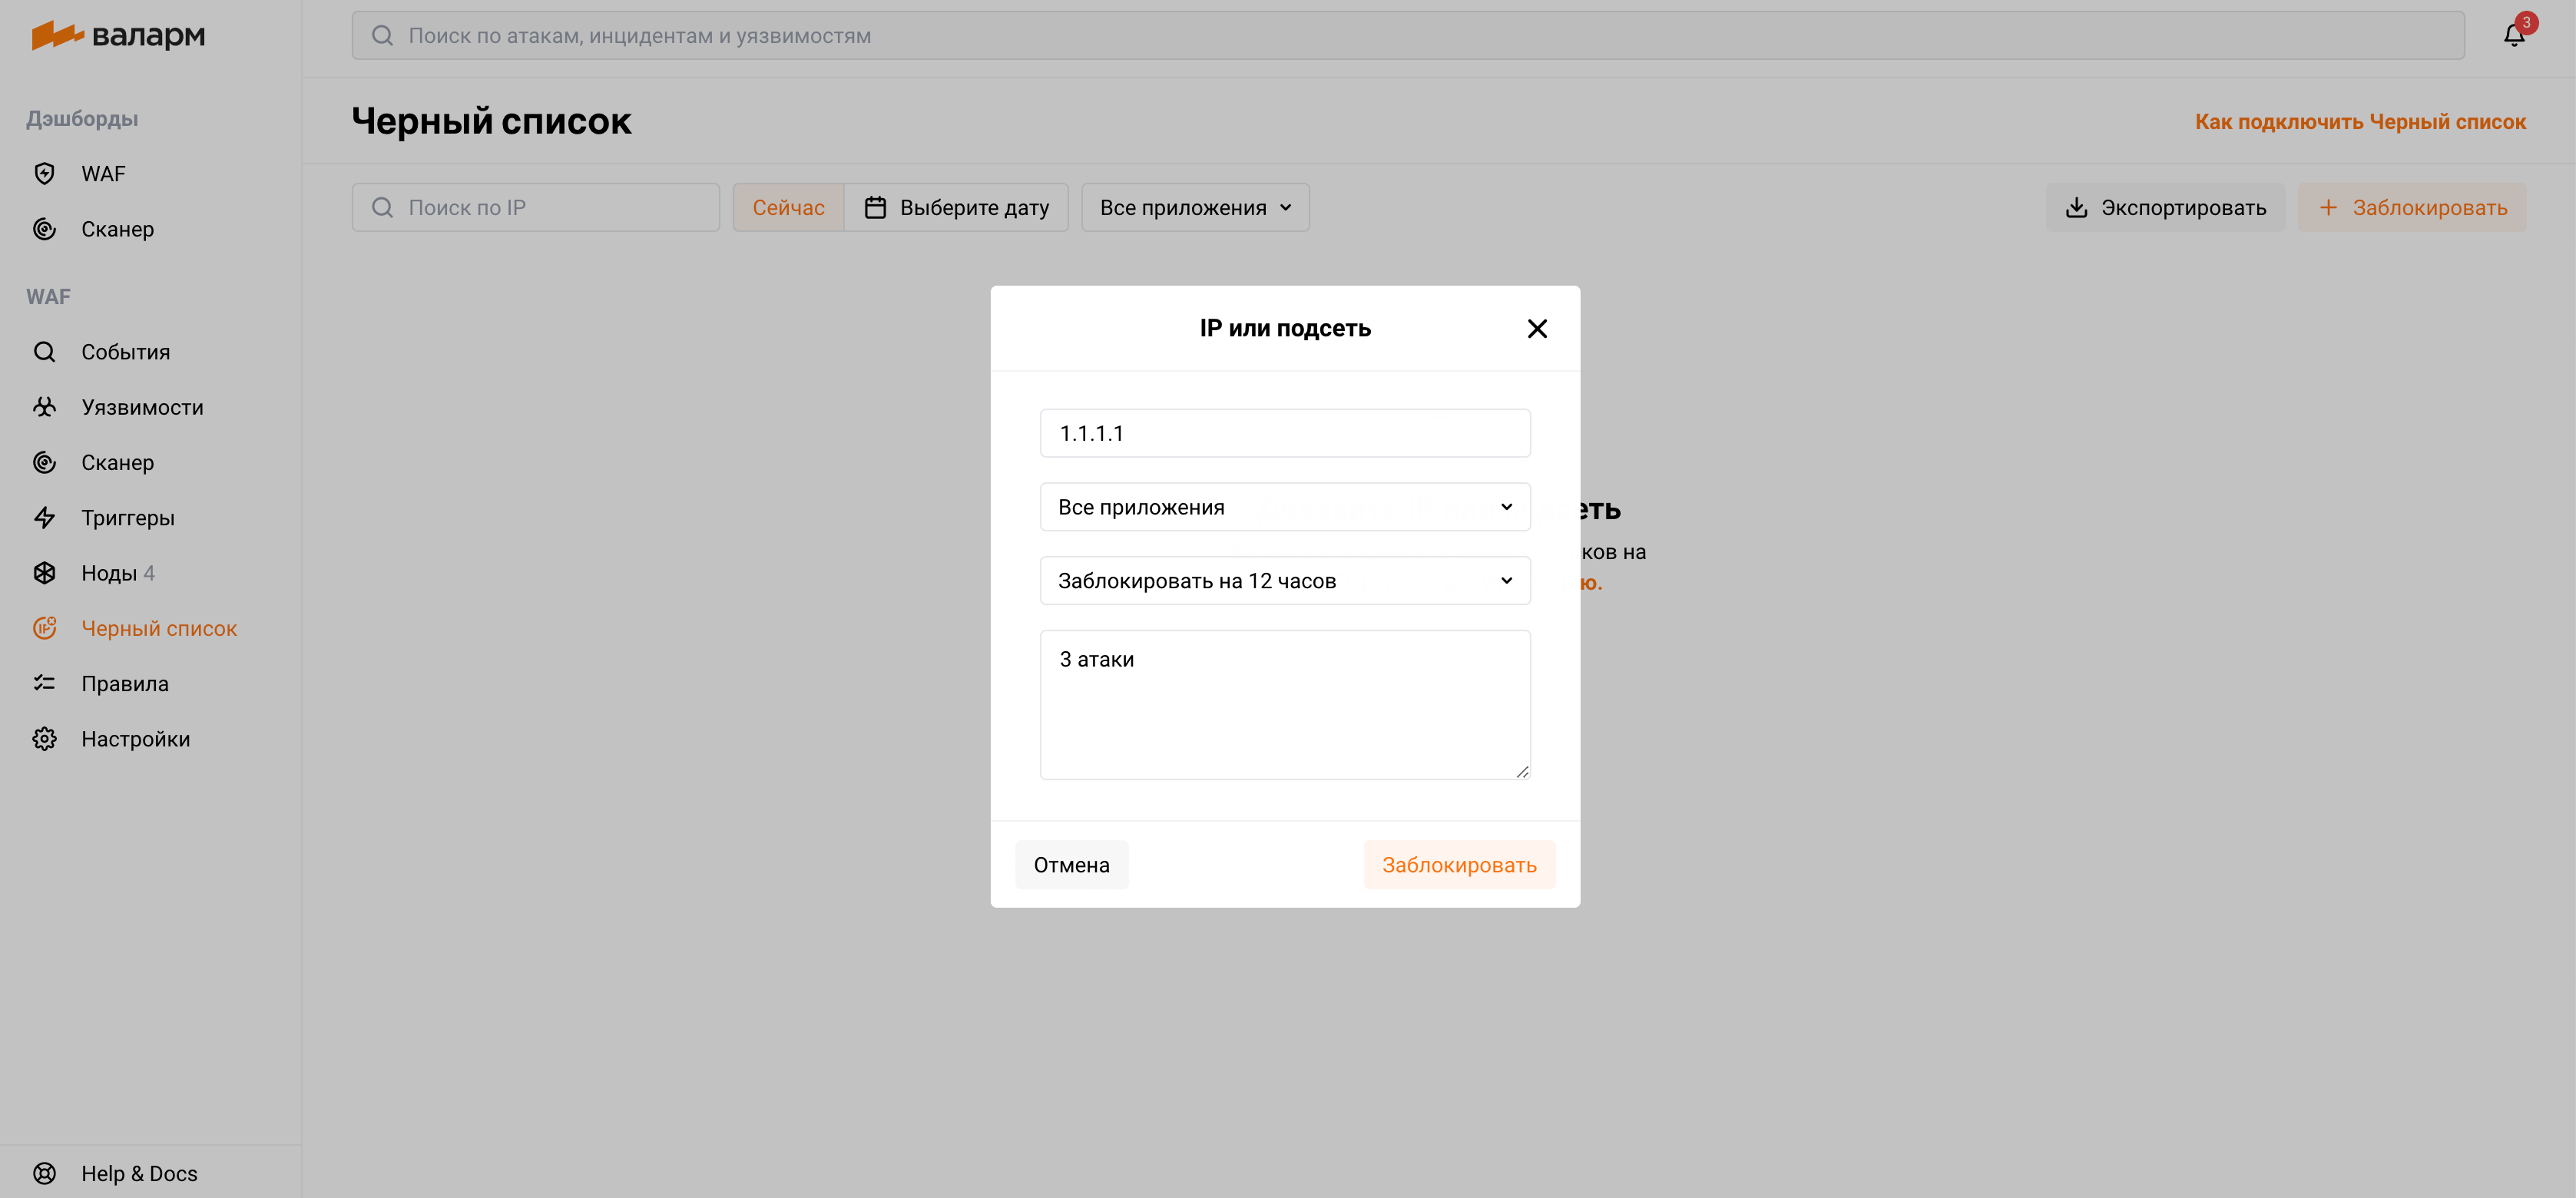Image resolution: width=2576 pixels, height=1198 pixels.
Task: Expand Все приложения dropdown in dialog
Action: [1285, 507]
